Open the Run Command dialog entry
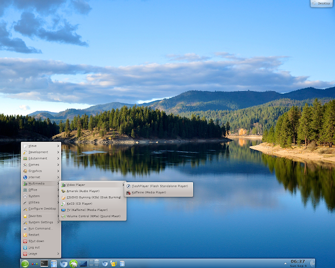This screenshot has height=268, width=335. click(41, 228)
